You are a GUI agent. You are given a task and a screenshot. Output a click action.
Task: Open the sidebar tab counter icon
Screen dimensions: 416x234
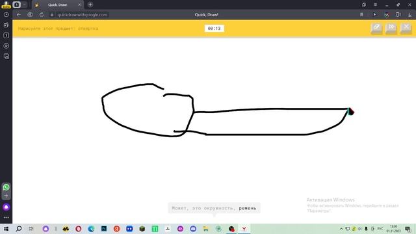tap(6, 35)
